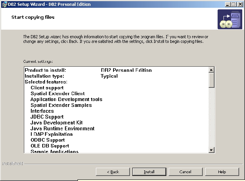Click the scroll up arrow in settings list
Viewport: 245px width, 181px height.
point(211,70)
